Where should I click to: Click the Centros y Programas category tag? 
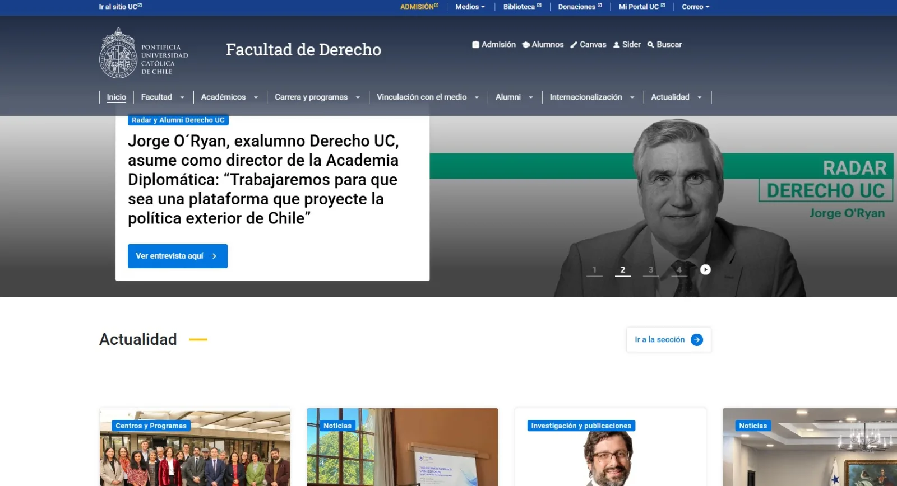pos(151,426)
